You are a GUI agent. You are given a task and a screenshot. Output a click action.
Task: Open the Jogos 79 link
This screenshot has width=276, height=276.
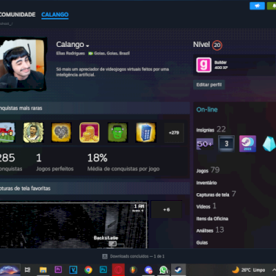(208, 170)
